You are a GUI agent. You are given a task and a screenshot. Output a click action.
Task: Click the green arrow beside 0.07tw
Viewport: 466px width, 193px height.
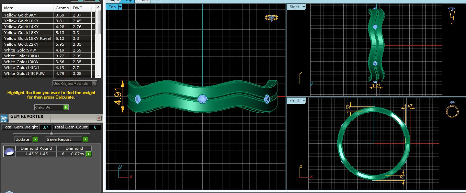pyautogui.click(x=89, y=154)
